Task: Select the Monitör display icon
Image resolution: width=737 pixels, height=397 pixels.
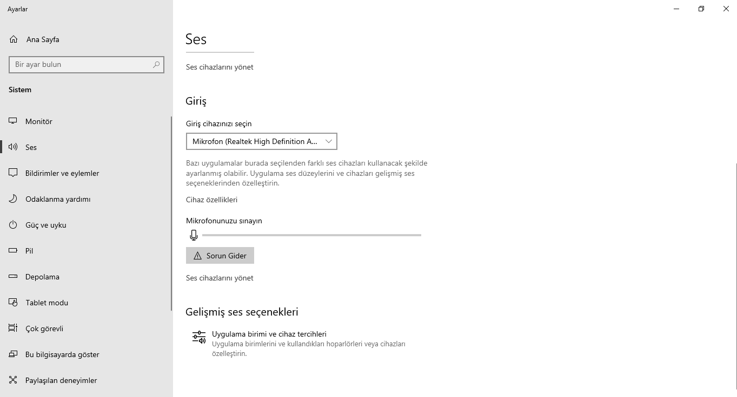Action: pyautogui.click(x=14, y=121)
